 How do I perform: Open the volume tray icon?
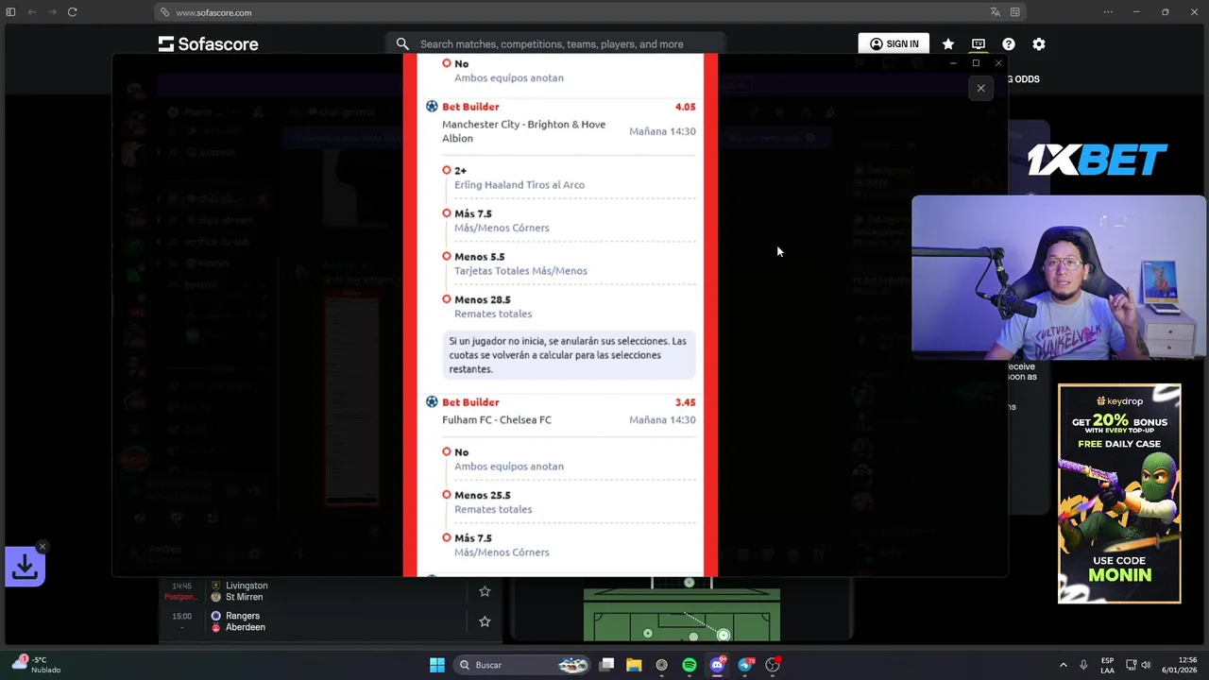(x=1146, y=665)
